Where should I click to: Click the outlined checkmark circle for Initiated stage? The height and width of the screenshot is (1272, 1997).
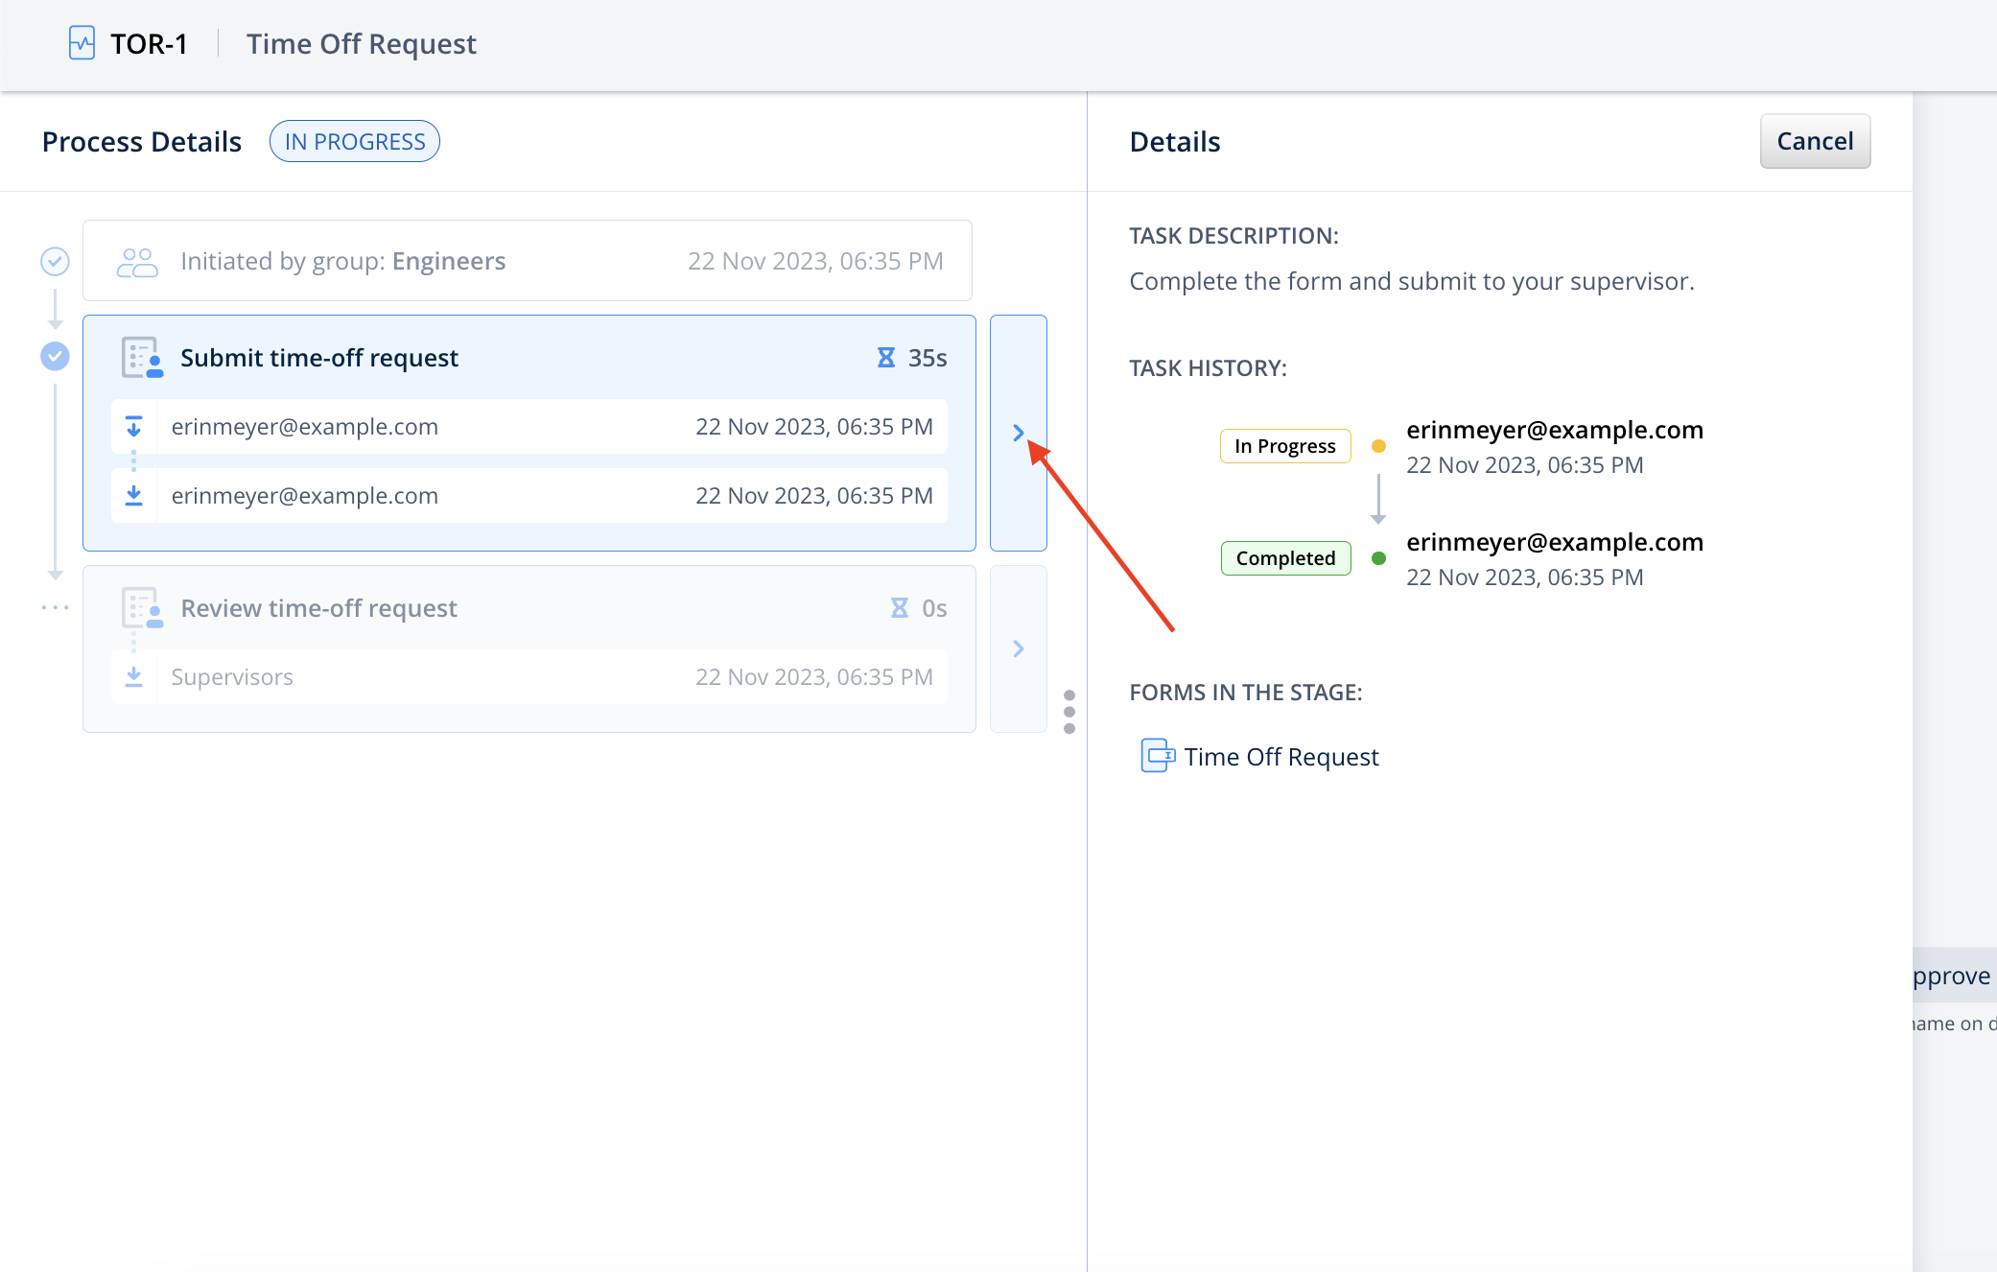55,261
